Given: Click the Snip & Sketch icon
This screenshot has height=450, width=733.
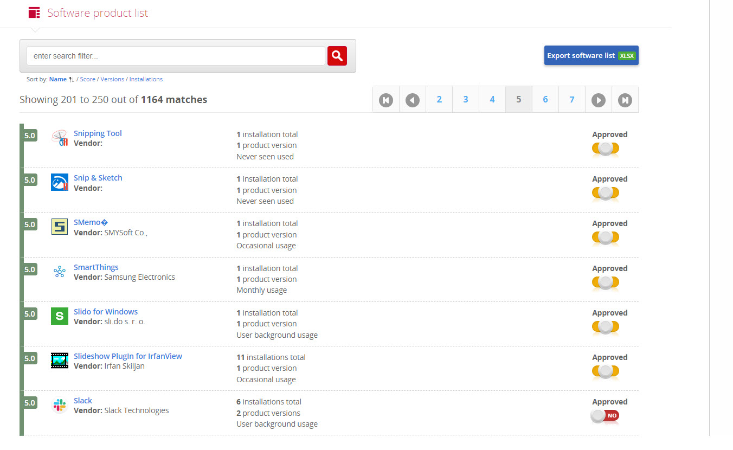Looking at the screenshot, I should 60,182.
